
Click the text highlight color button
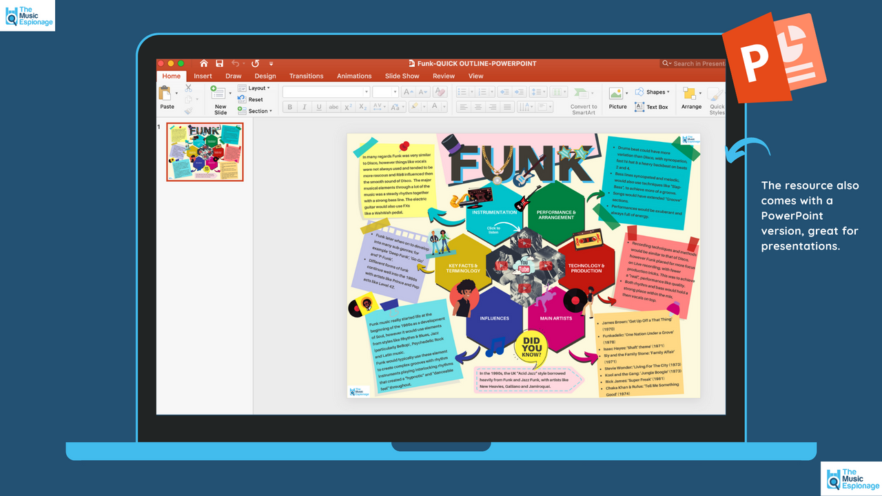point(415,107)
